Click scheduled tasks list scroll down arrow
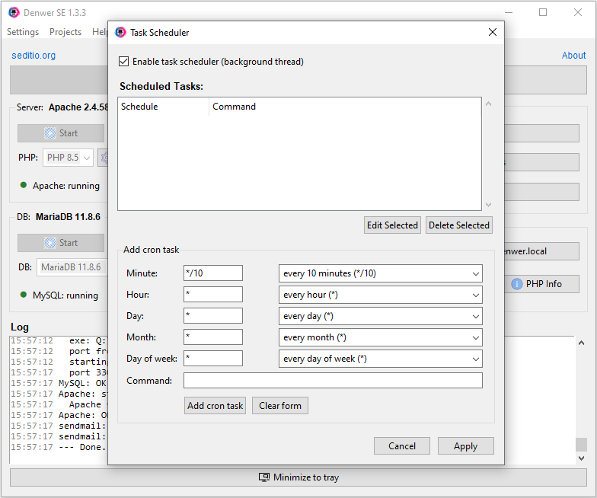 point(489,204)
